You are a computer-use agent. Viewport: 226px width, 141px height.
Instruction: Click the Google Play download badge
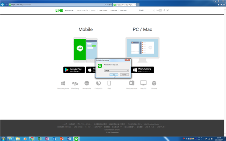pyautogui.click(x=74, y=70)
